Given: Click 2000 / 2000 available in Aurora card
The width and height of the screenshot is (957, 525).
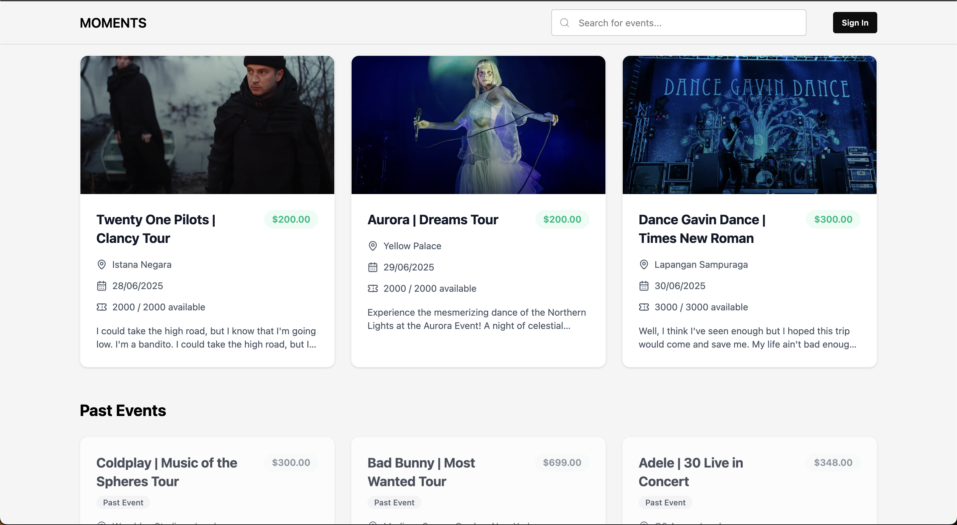Looking at the screenshot, I should pyautogui.click(x=430, y=288).
